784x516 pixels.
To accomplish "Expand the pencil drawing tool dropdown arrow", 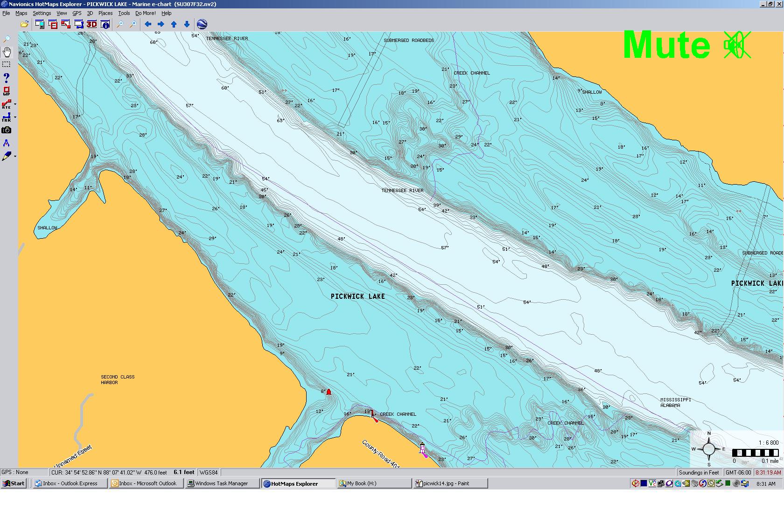I will 15,156.
